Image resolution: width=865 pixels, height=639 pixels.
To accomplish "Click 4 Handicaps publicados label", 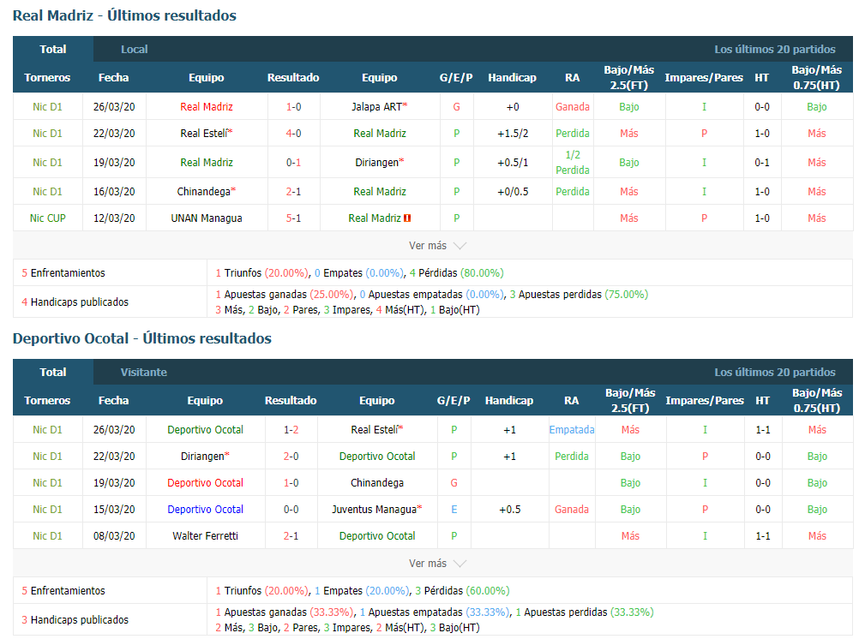I will click(75, 302).
